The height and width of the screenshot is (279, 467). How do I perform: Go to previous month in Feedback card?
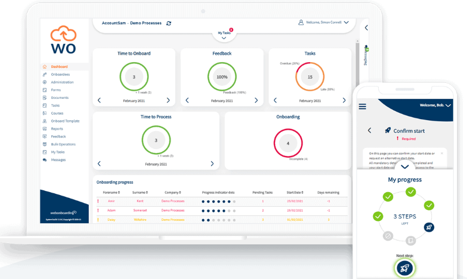187,100
